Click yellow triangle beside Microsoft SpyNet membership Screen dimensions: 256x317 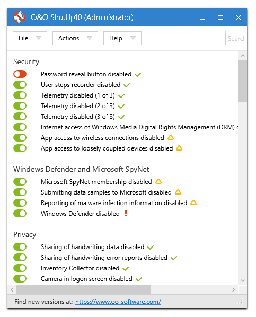[158, 181]
